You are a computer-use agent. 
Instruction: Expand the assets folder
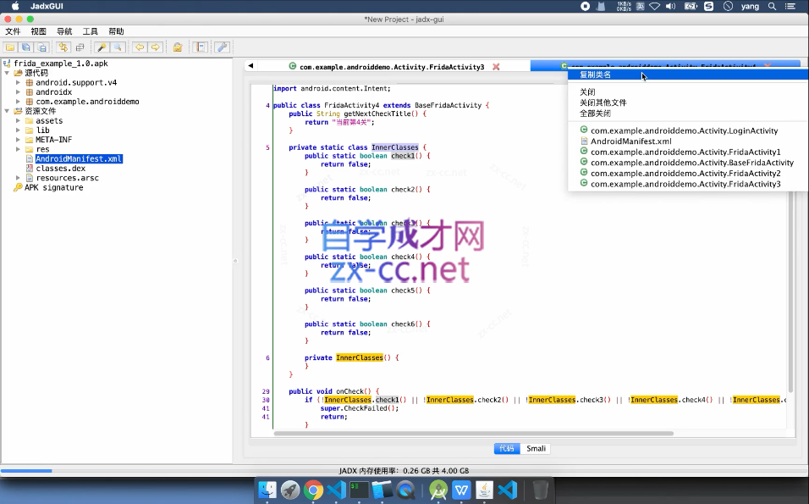click(x=18, y=121)
